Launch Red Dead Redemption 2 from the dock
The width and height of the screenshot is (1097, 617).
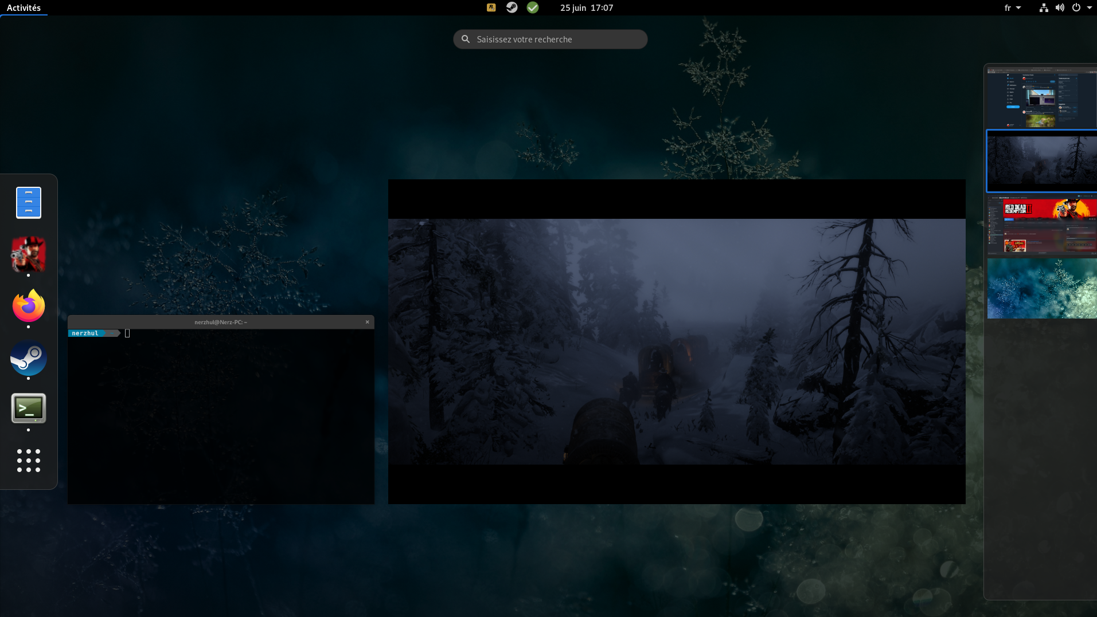pyautogui.click(x=29, y=254)
